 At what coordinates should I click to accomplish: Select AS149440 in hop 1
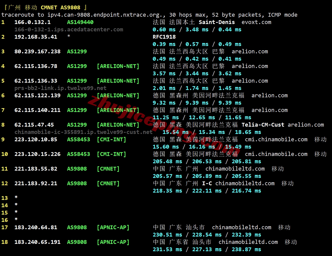click(80, 22)
